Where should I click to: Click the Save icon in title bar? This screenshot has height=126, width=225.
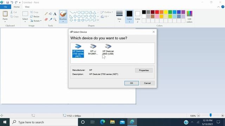click(7, 2)
